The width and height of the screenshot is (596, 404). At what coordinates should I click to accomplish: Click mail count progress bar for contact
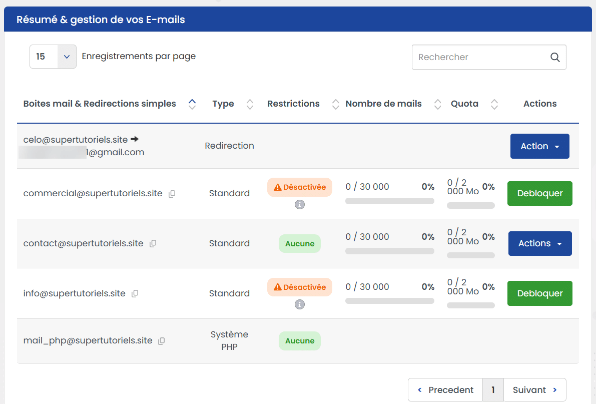tap(390, 251)
